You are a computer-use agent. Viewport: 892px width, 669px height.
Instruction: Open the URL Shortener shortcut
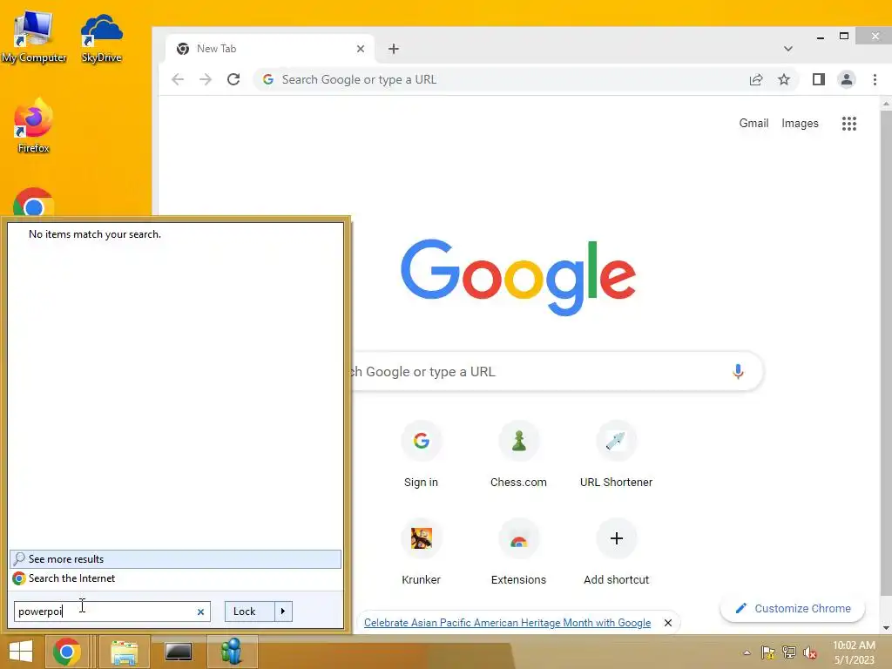(x=616, y=455)
